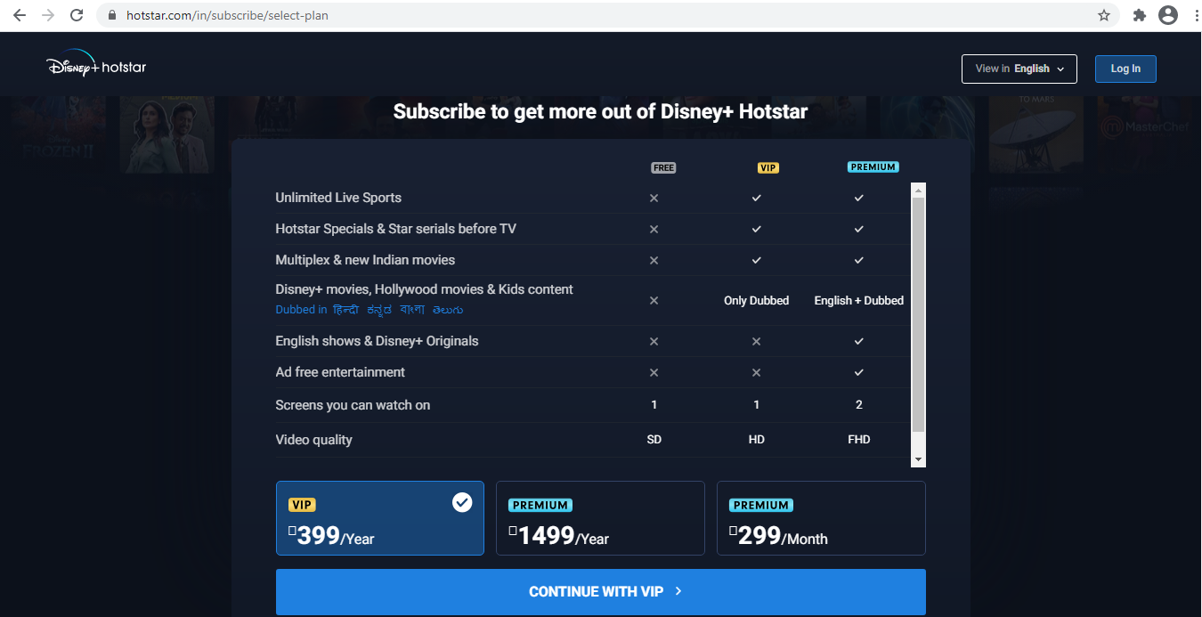Viewport: 1202px width, 617px height.
Task: Choose the Premium 299/Month plan card
Action: [x=821, y=518]
